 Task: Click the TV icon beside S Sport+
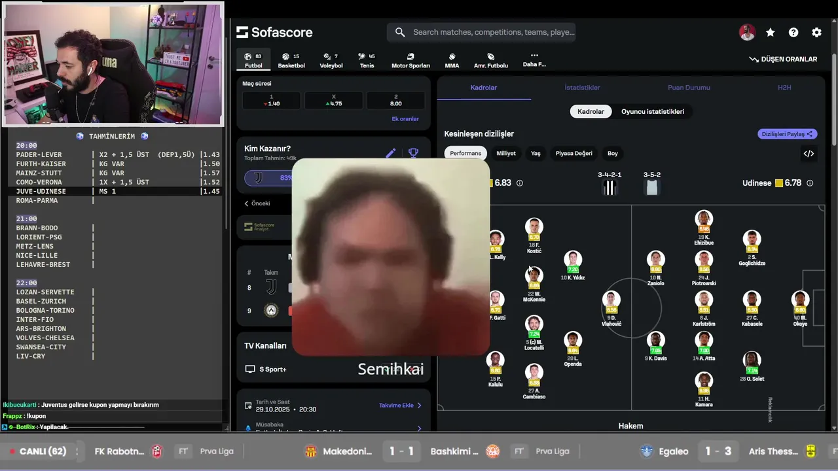pos(249,369)
